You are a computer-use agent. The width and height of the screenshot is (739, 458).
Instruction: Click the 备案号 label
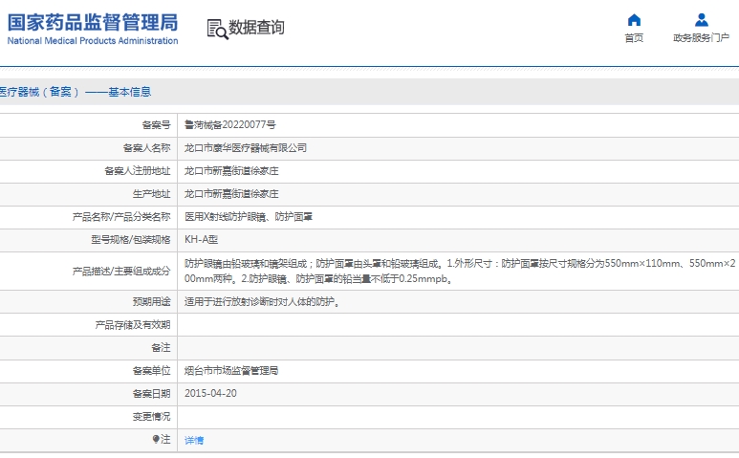click(156, 125)
